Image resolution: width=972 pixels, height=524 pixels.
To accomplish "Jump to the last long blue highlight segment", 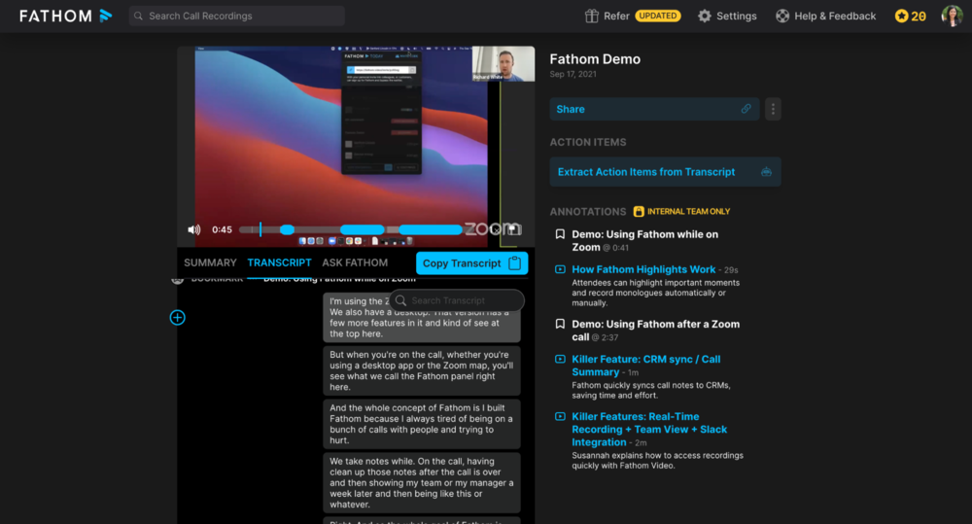I will tap(431, 229).
